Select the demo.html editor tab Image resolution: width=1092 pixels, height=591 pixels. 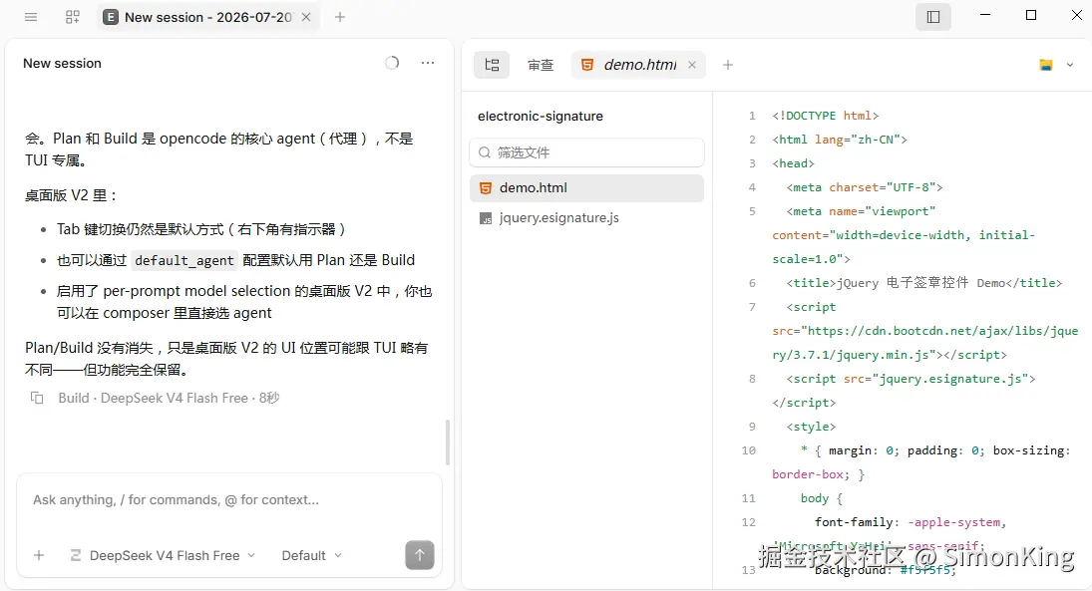click(639, 65)
